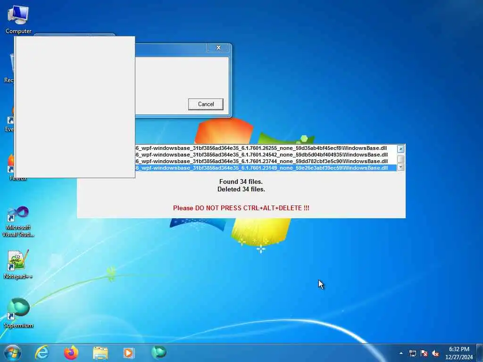Viewport: 483px width, 362px height.
Task: Click the network status tray icon
Action: tap(412, 354)
